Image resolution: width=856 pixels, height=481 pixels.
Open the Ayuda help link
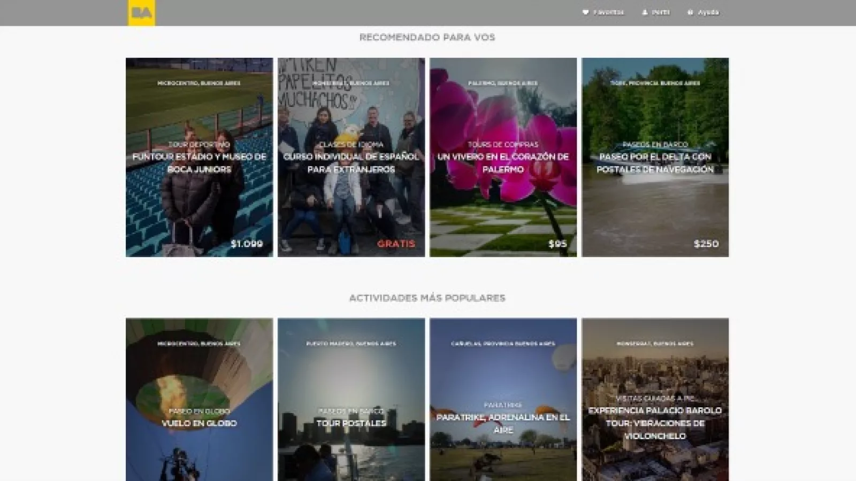pos(708,12)
